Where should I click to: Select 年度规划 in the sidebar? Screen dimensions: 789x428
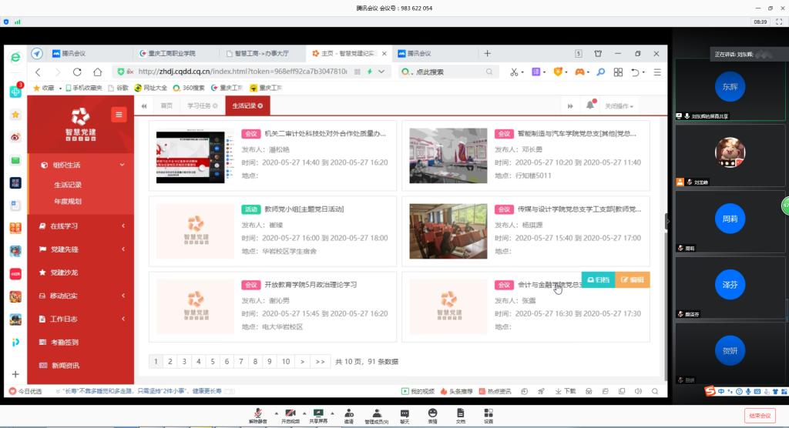(x=68, y=202)
